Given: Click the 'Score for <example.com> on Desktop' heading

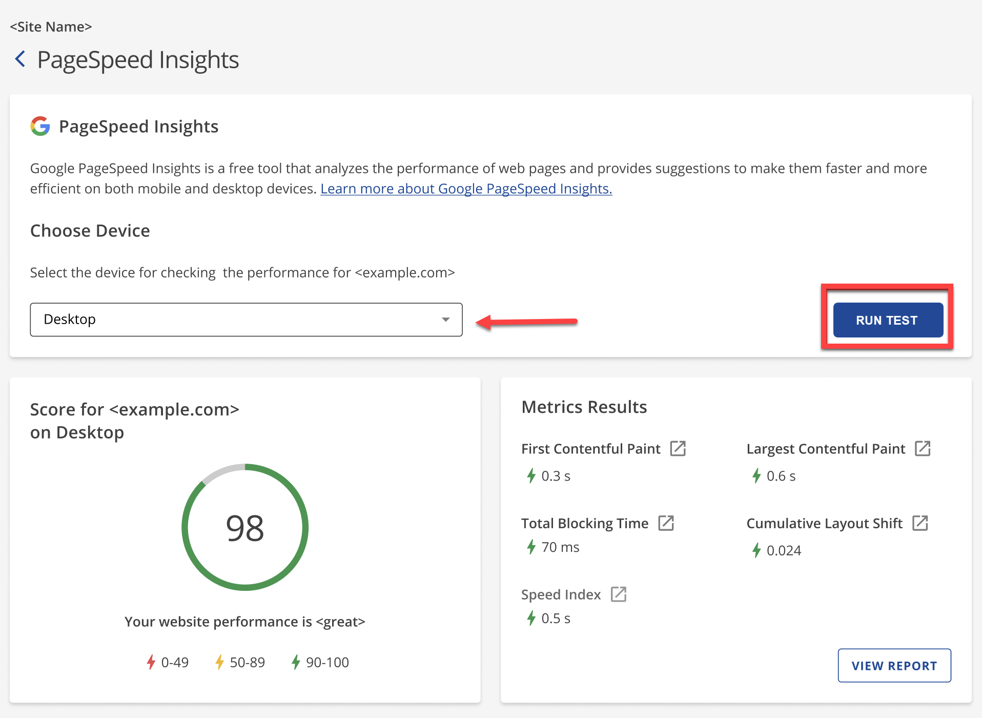Looking at the screenshot, I should 135,421.
